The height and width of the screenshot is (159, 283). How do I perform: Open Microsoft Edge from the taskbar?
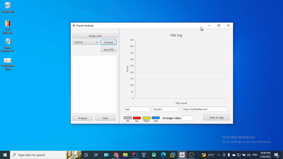[163, 155]
